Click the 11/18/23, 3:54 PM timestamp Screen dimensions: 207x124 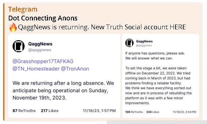pyautogui.click(x=185, y=112)
